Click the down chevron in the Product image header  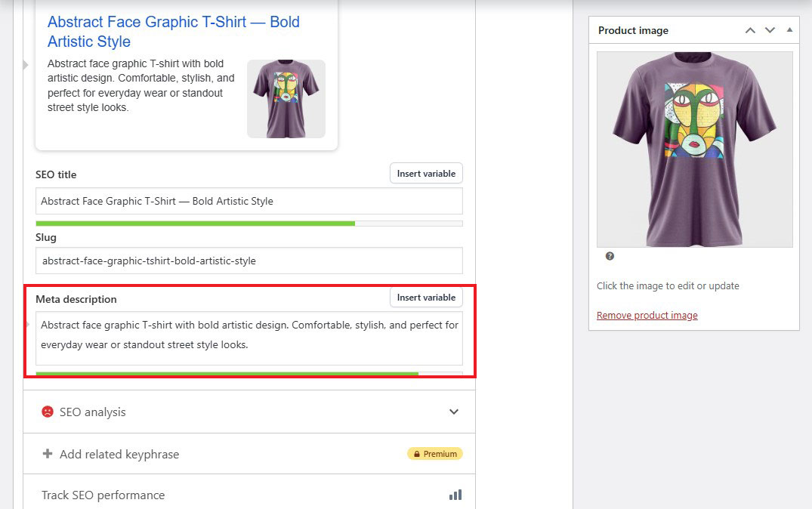[769, 30]
